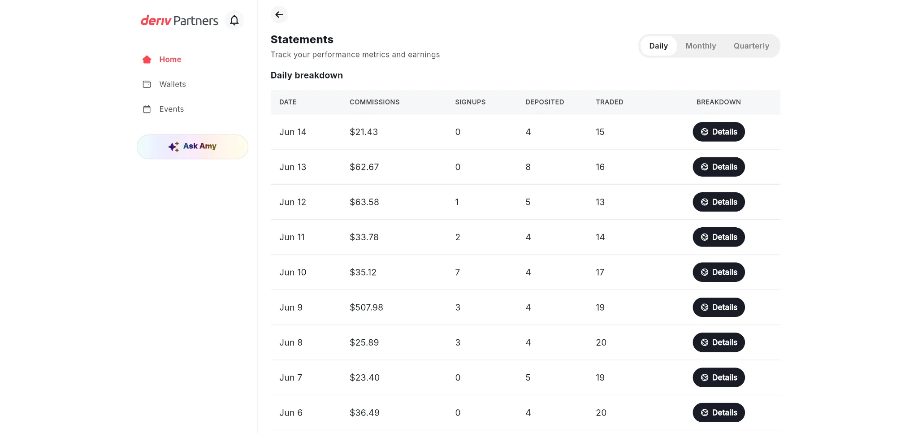
Task: Click the Jun 10 commission amount $35.12
Action: pos(363,273)
